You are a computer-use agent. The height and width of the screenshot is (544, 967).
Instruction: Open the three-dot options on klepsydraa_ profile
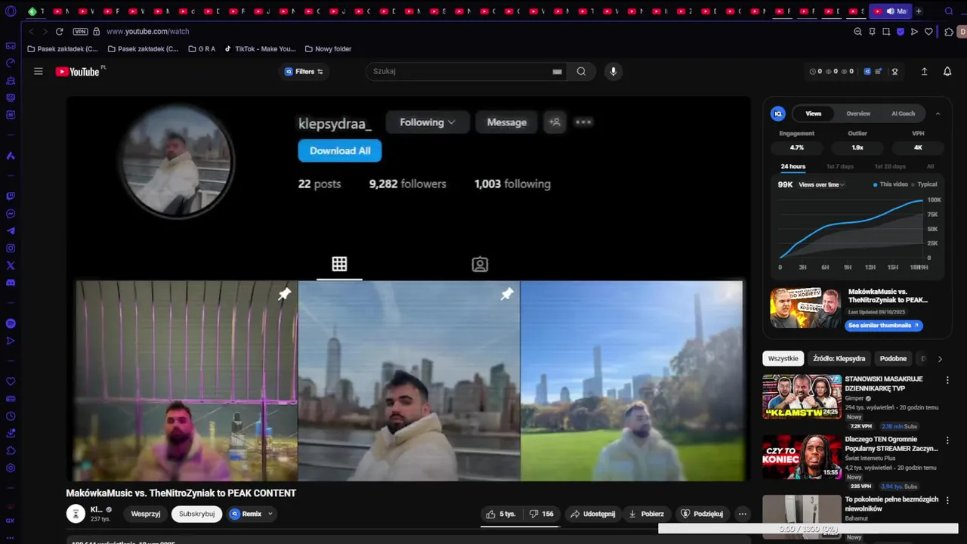[x=583, y=122]
